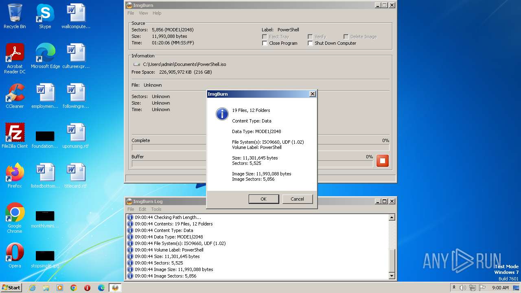Open foundation file on desktop
Screen dimensions: 521x293
click(x=45, y=139)
